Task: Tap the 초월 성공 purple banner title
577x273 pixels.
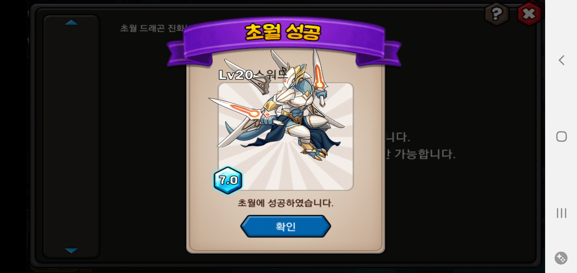Action: [283, 32]
